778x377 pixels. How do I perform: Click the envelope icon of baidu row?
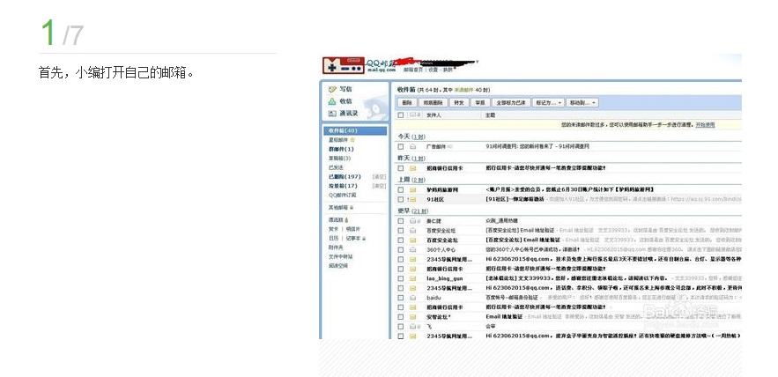[x=413, y=298]
